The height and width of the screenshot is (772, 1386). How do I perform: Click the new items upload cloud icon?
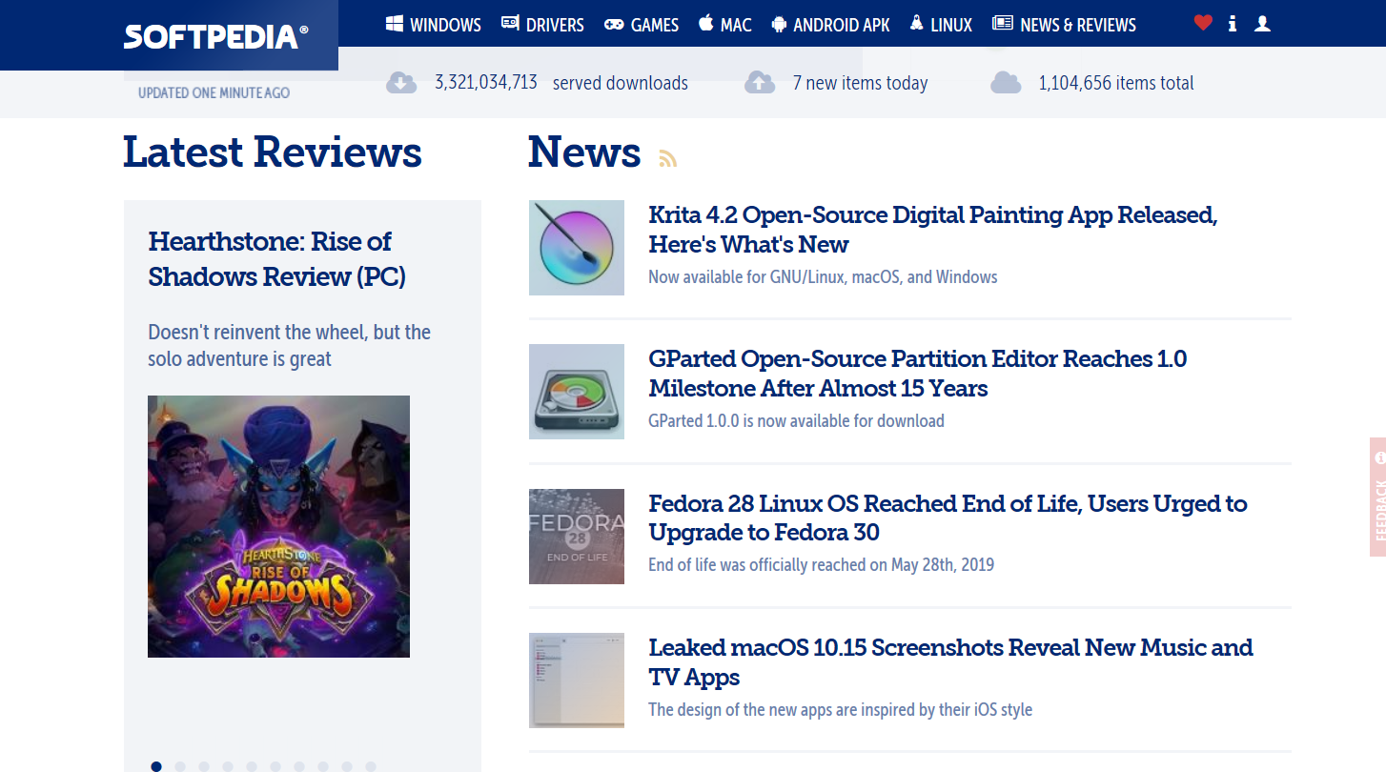pos(760,83)
